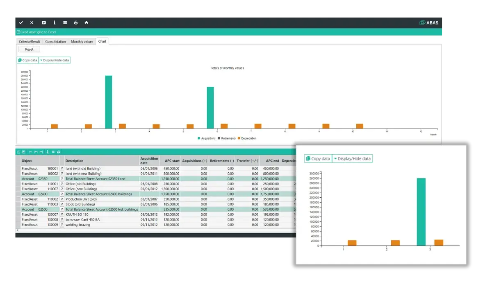The width and height of the screenshot is (483, 282).
Task: Open the link arrow for Account 02500
Action: (x=62, y=210)
